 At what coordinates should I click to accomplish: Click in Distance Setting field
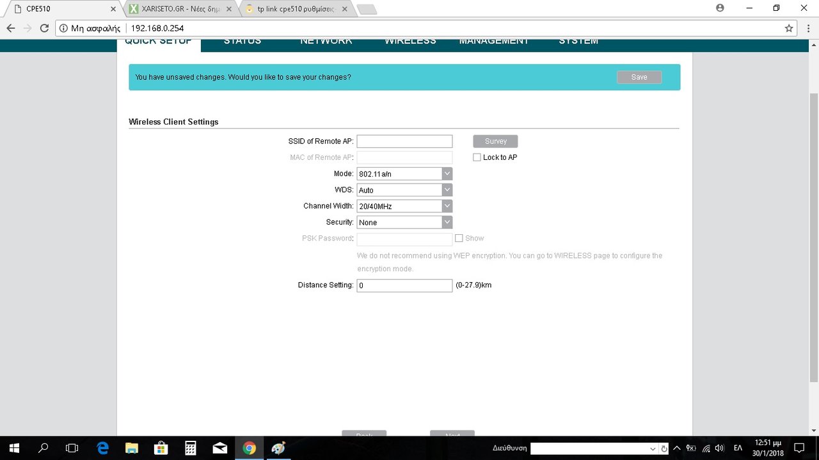(x=404, y=285)
